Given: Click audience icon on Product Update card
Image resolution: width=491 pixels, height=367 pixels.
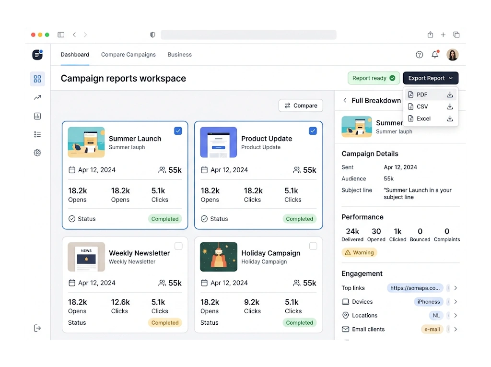Looking at the screenshot, I should point(296,170).
